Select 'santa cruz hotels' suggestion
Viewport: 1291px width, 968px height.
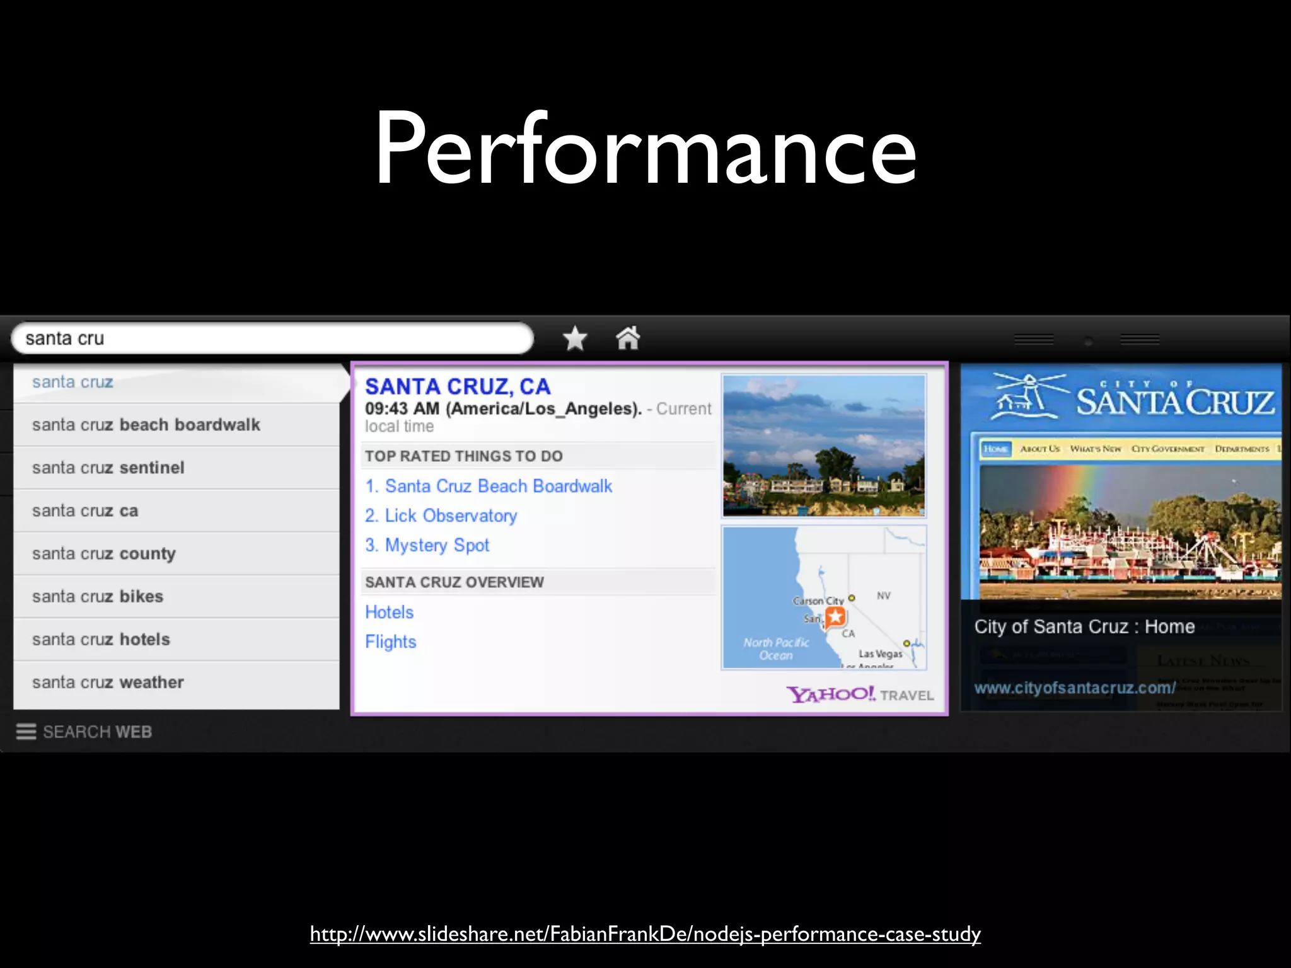[177, 639]
